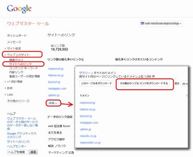Screen dimensions: 193x157
Task: Click サマリー breadcrumb link
Action: pyautogui.click(x=85, y=73)
